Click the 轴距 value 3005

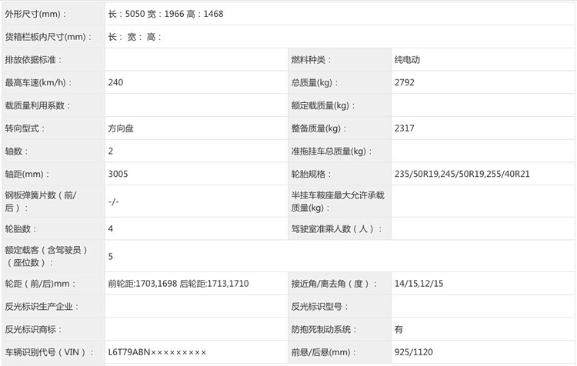pyautogui.click(x=118, y=175)
